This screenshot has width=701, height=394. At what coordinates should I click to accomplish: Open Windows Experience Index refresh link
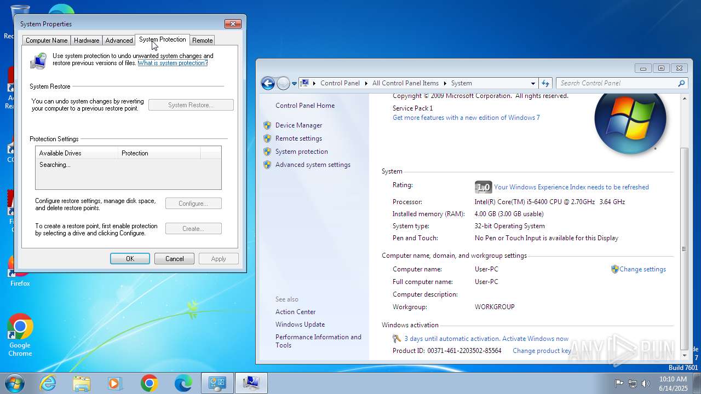click(x=571, y=187)
